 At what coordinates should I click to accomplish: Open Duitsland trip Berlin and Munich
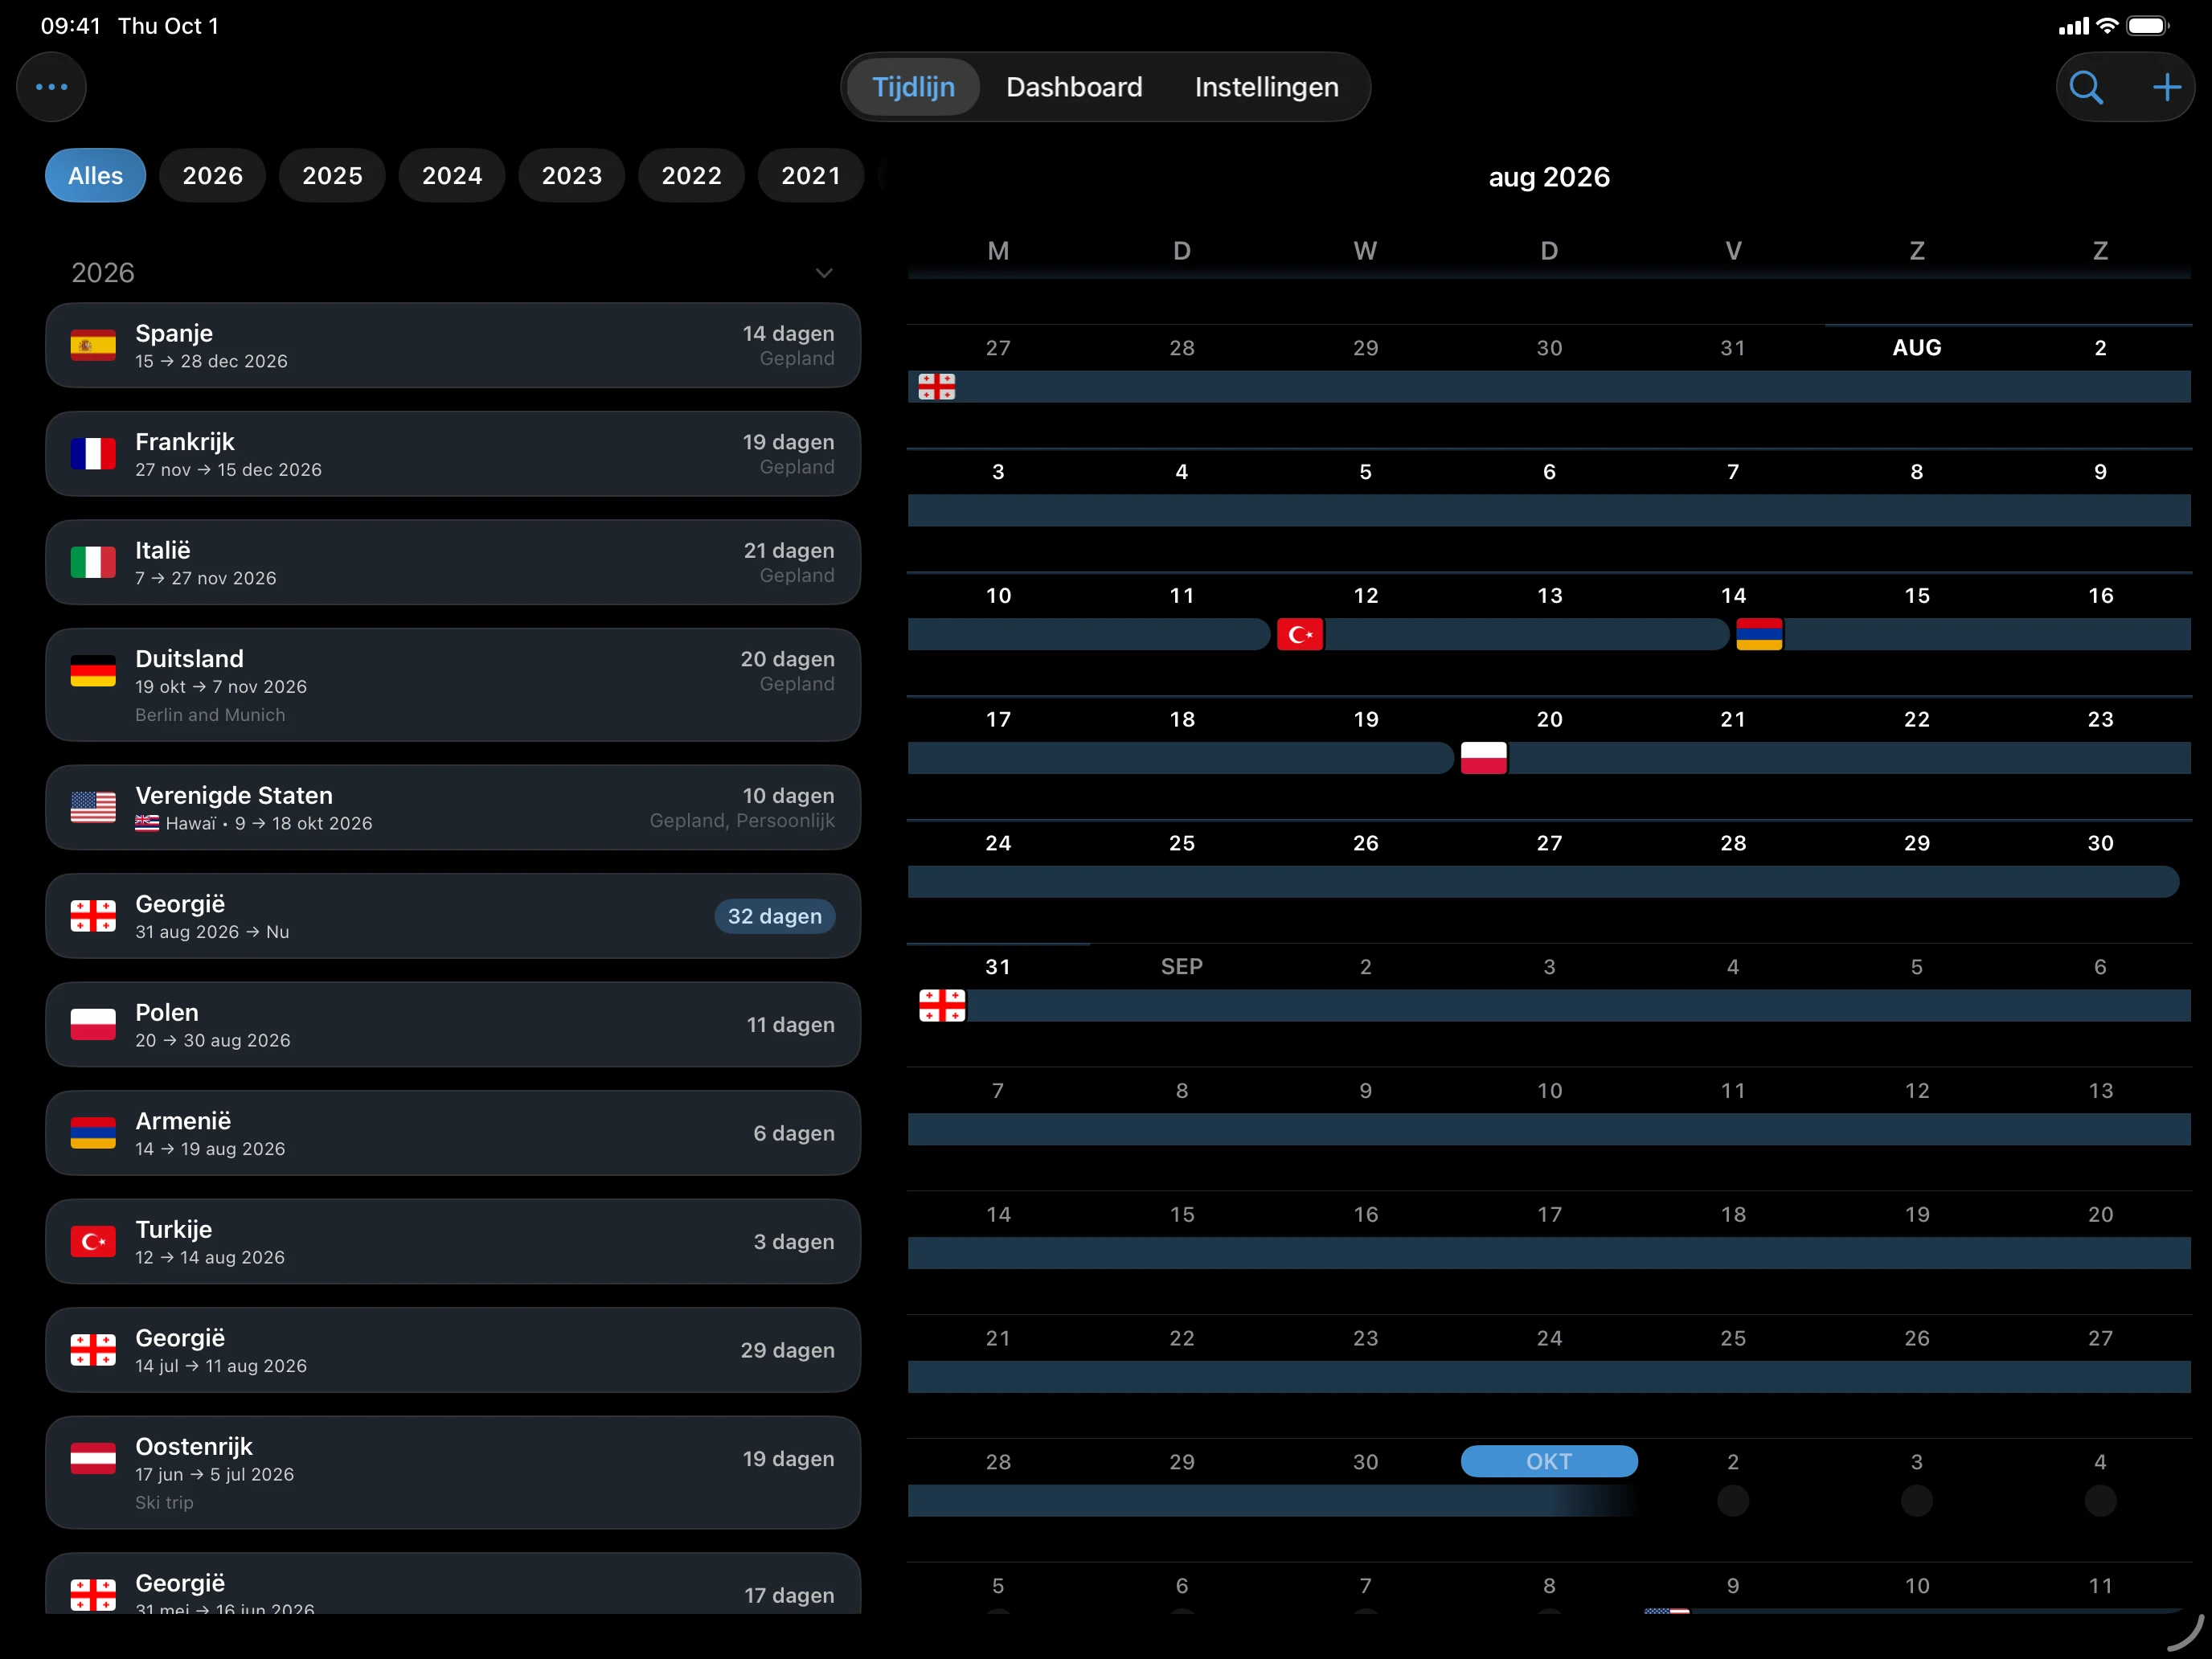(x=453, y=685)
